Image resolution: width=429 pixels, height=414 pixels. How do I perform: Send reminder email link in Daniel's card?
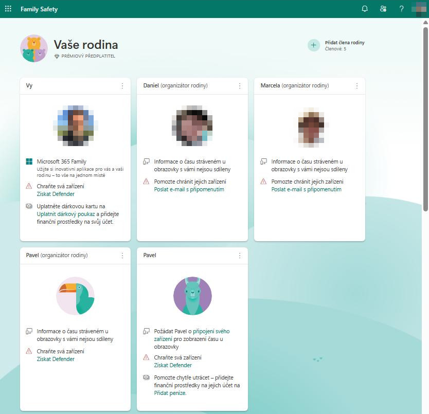[189, 189]
